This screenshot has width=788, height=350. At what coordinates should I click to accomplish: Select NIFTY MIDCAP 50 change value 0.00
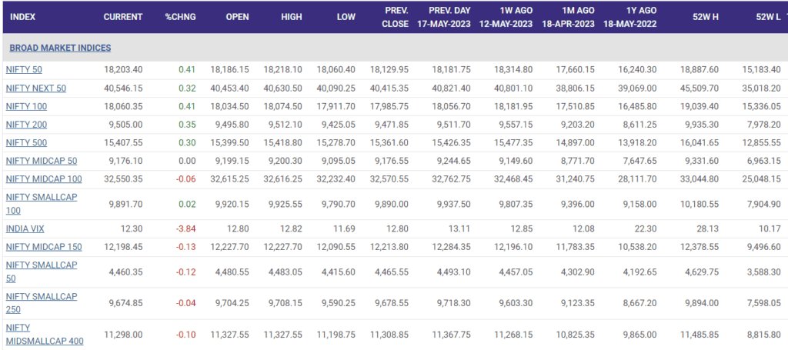[188, 161]
